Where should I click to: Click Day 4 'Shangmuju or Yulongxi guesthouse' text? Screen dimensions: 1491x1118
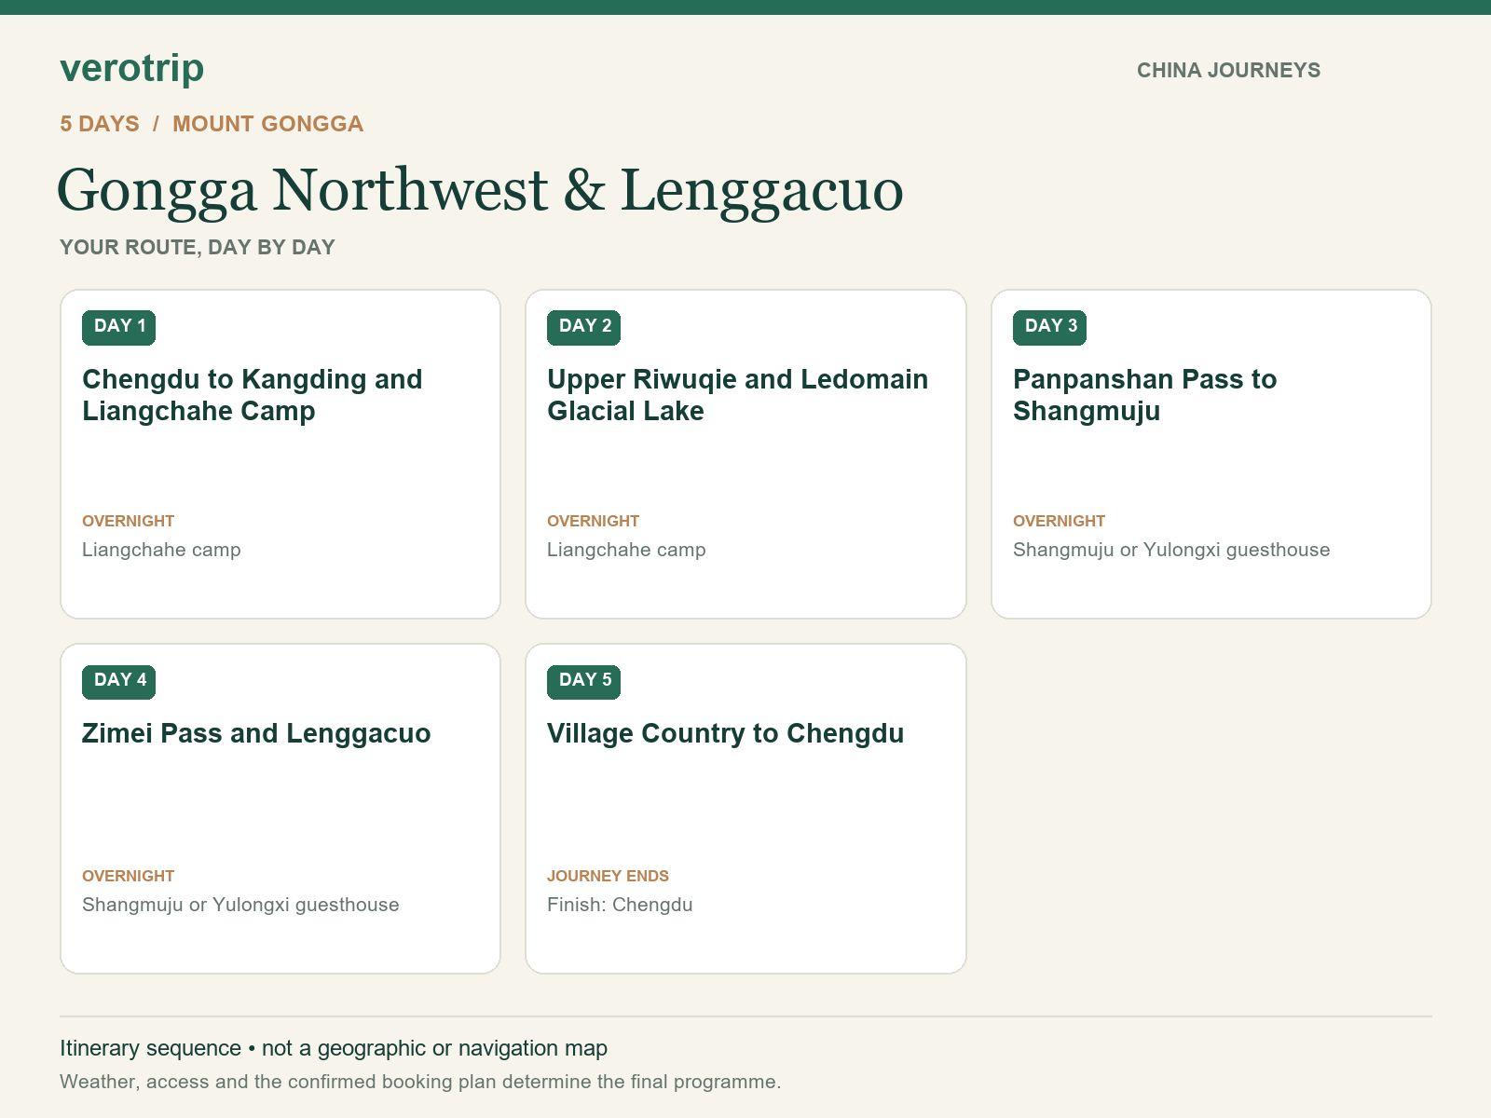click(240, 905)
